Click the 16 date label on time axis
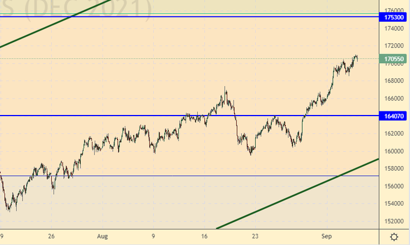Viewport: 410px width, 245px height. (204, 237)
